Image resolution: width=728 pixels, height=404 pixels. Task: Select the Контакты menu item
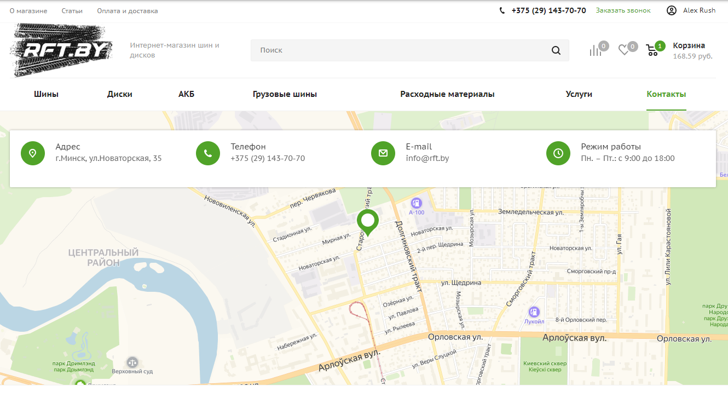666,94
